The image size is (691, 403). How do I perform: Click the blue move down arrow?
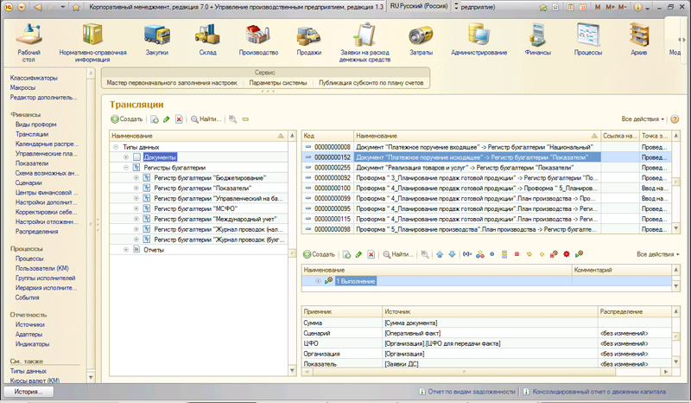click(x=452, y=255)
